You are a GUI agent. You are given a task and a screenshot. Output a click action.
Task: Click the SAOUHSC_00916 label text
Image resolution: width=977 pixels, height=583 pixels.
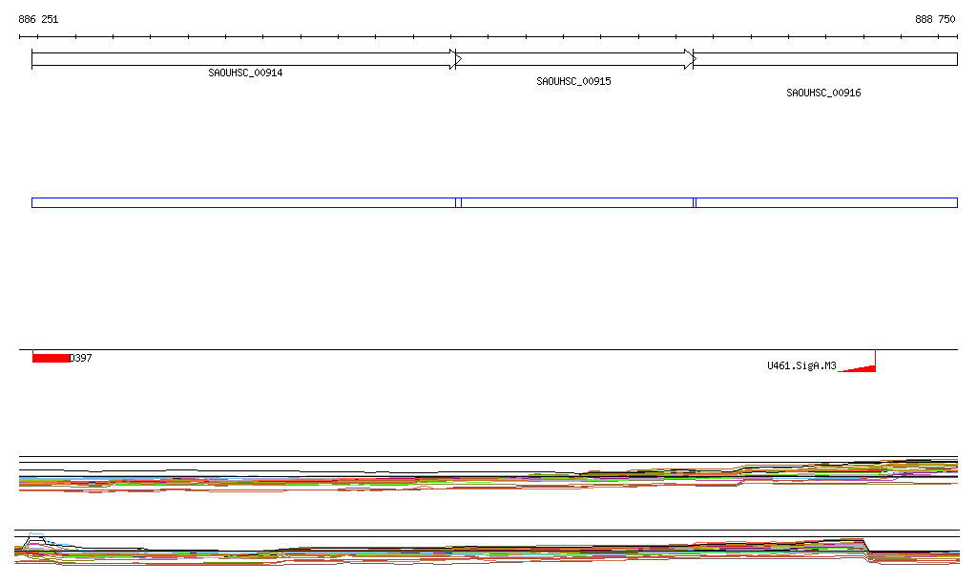823,94
